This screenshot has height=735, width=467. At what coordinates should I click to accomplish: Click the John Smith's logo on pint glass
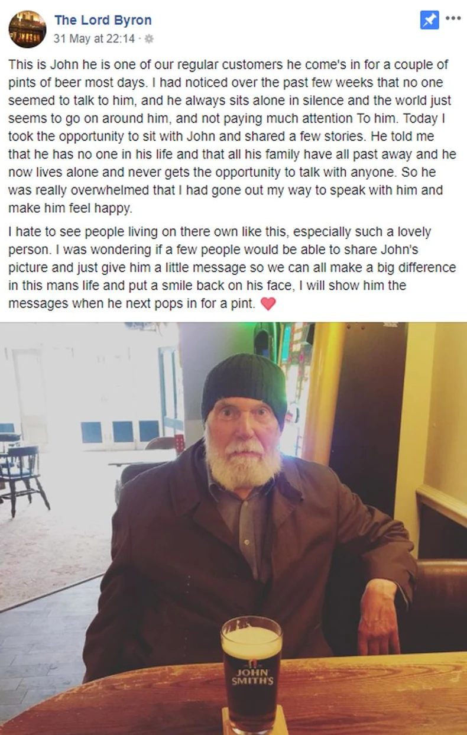click(x=252, y=675)
